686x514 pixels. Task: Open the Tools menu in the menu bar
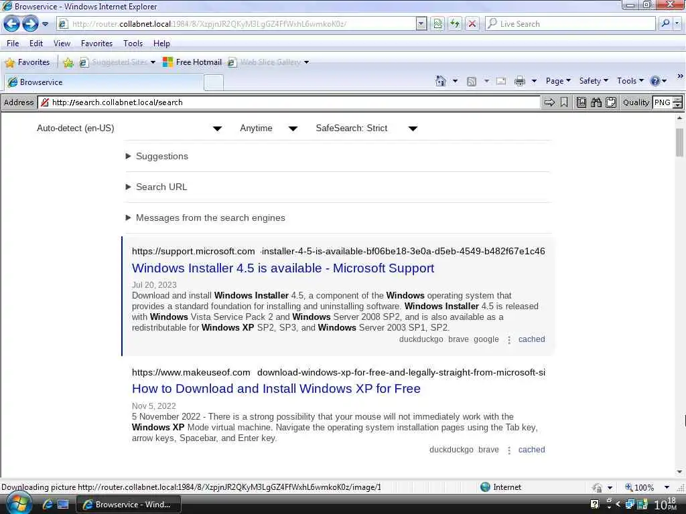point(133,44)
